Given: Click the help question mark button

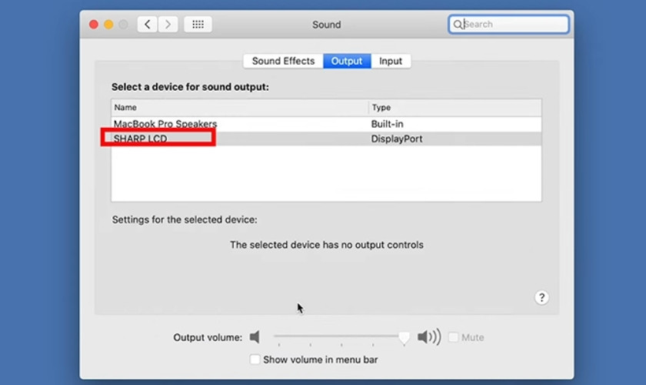Looking at the screenshot, I should click(x=541, y=297).
